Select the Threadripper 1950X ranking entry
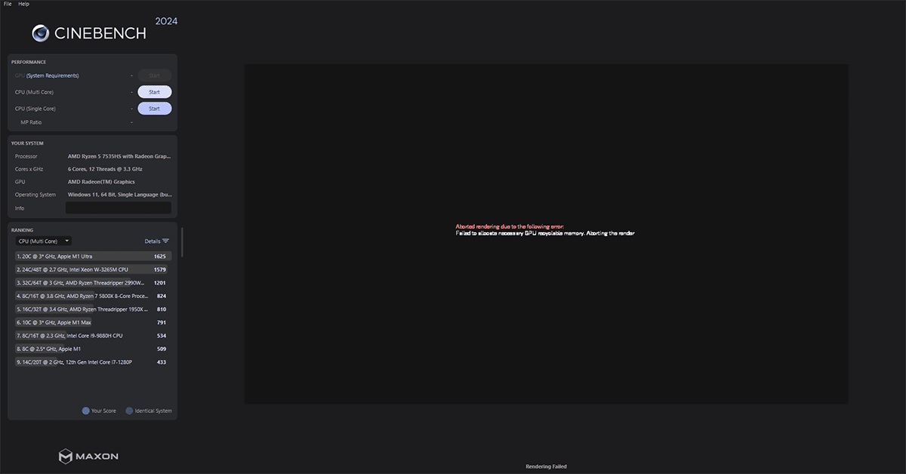 [x=93, y=309]
